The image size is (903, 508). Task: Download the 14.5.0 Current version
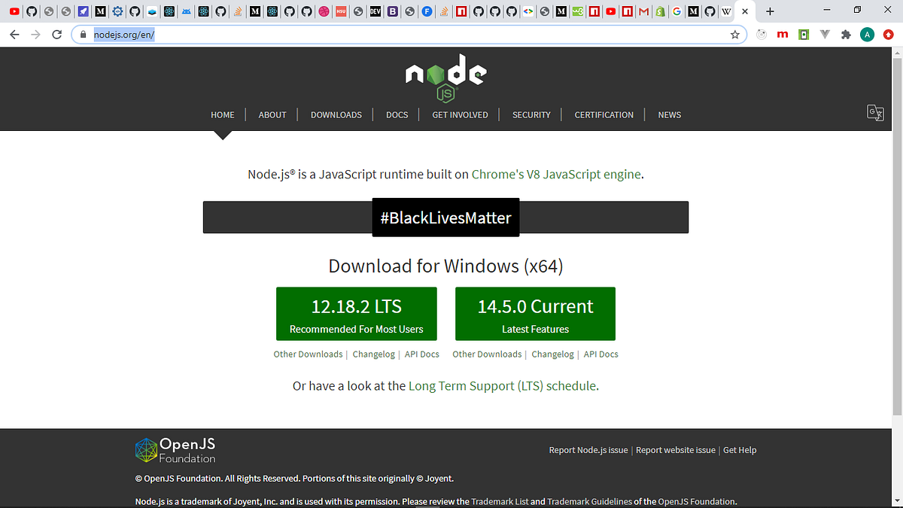click(x=535, y=314)
